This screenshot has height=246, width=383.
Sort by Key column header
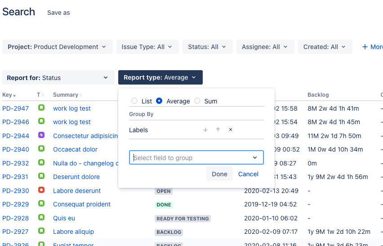(x=9, y=95)
